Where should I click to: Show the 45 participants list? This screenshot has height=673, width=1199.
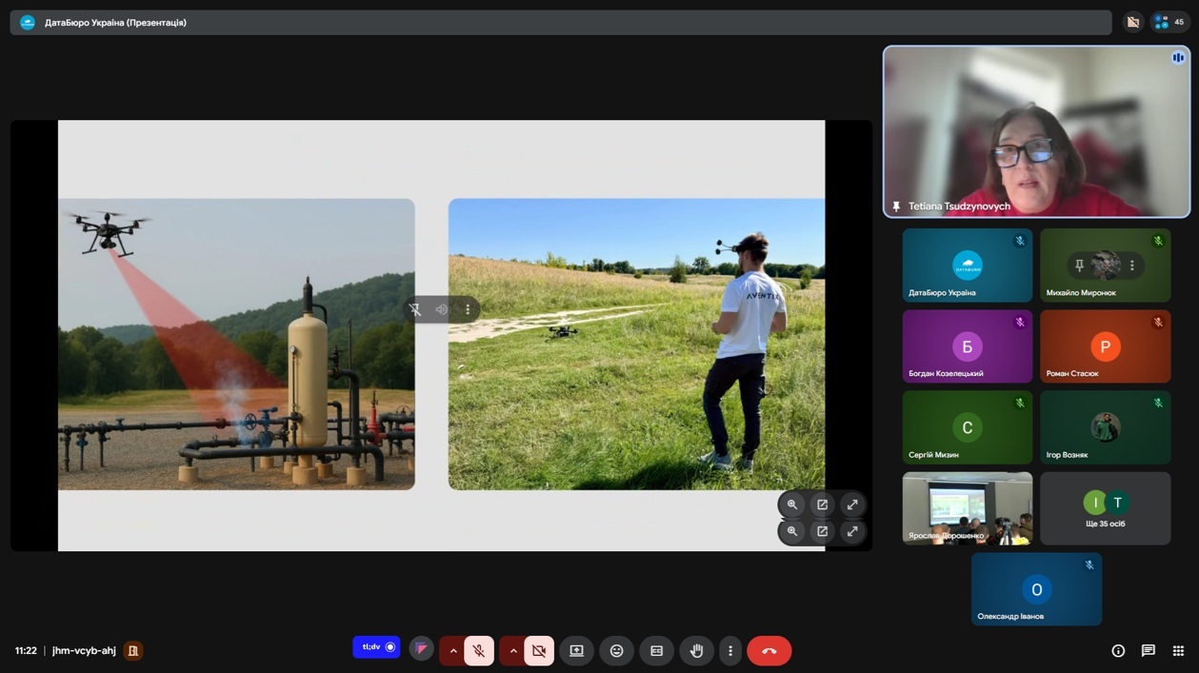pos(1170,22)
